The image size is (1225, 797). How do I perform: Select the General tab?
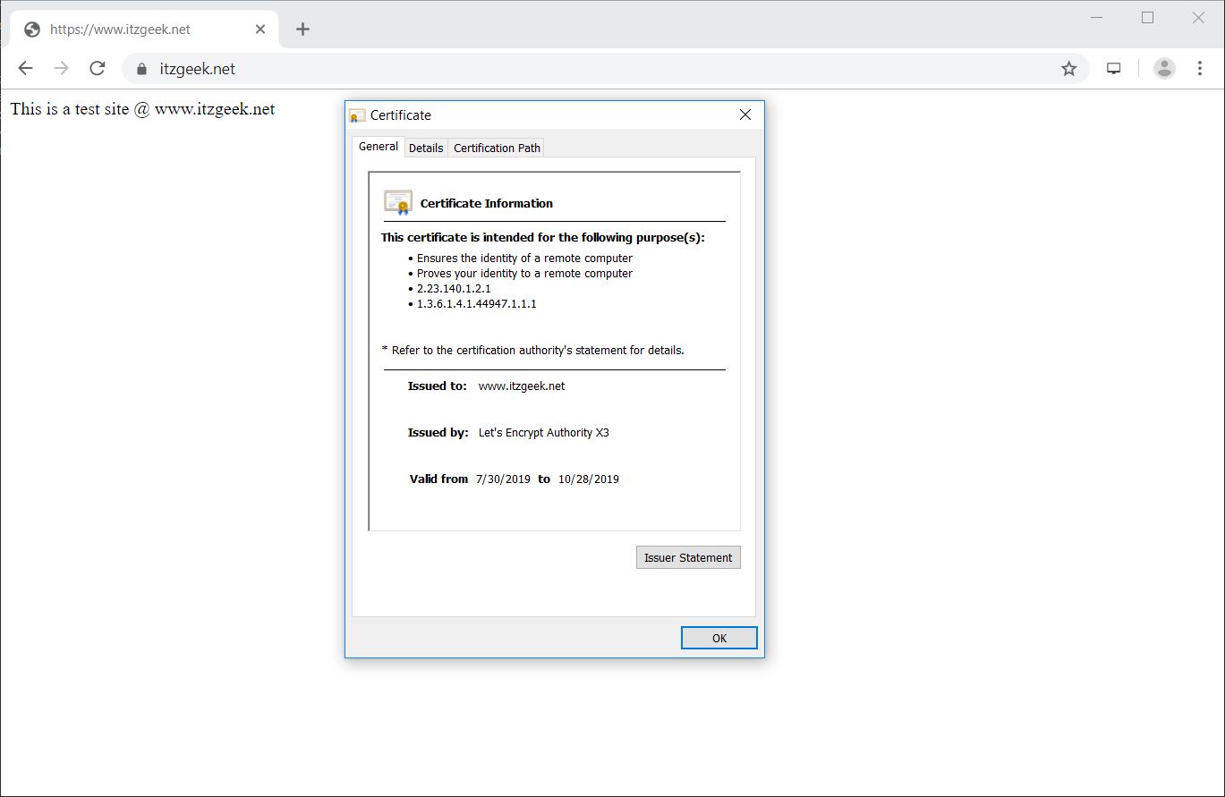378,146
